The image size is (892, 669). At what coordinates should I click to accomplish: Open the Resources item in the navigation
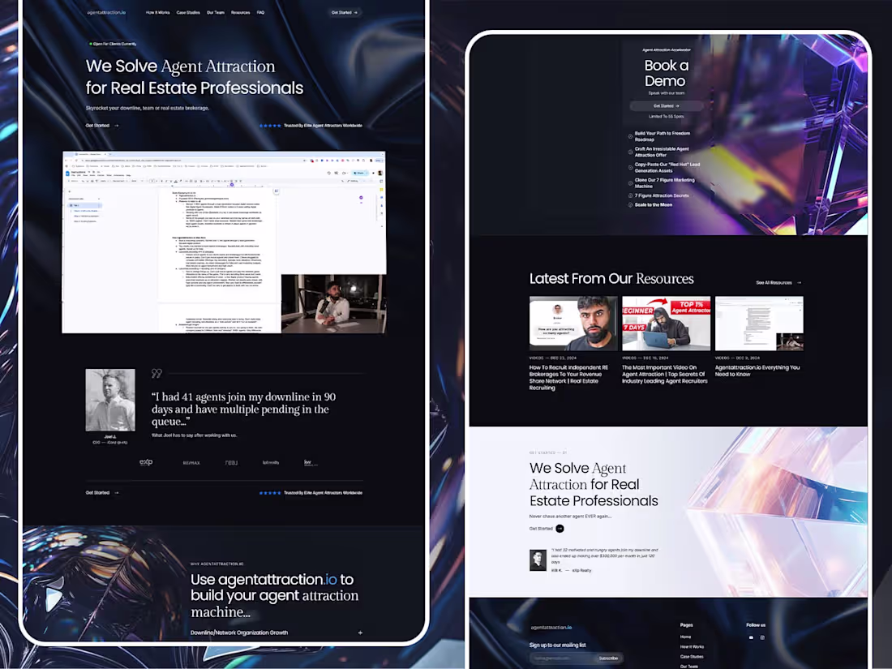click(x=241, y=12)
